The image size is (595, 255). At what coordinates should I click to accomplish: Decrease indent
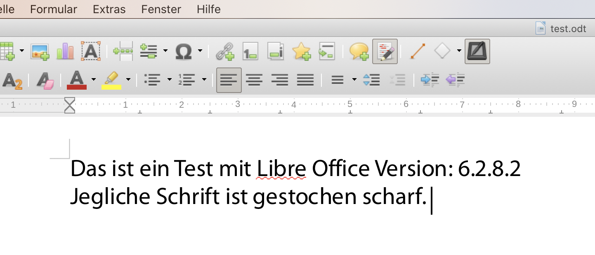point(456,80)
